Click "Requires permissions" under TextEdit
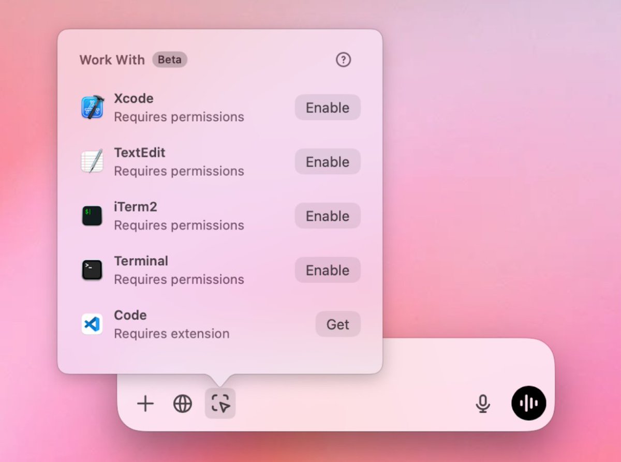This screenshot has height=462, width=621. [179, 171]
